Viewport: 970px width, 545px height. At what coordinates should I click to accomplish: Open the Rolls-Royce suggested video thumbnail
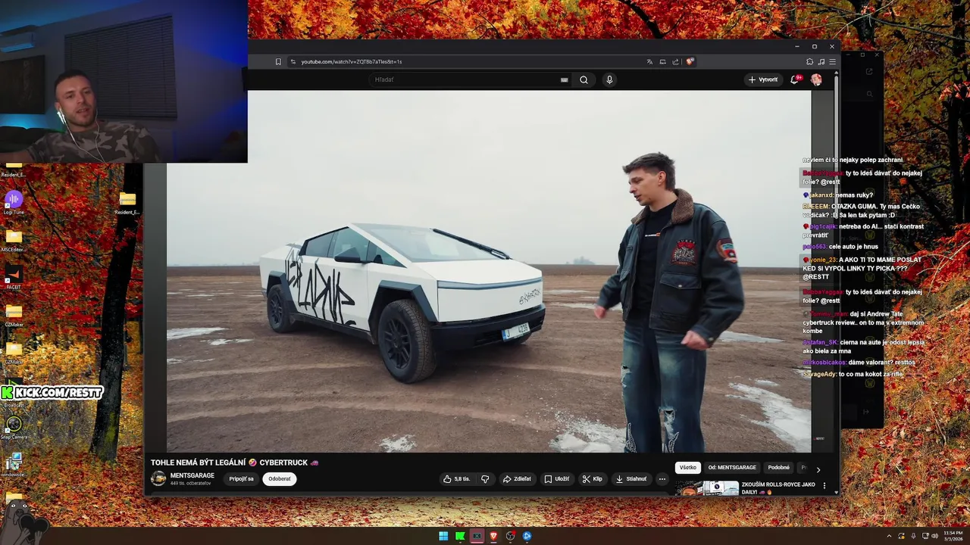(x=707, y=488)
